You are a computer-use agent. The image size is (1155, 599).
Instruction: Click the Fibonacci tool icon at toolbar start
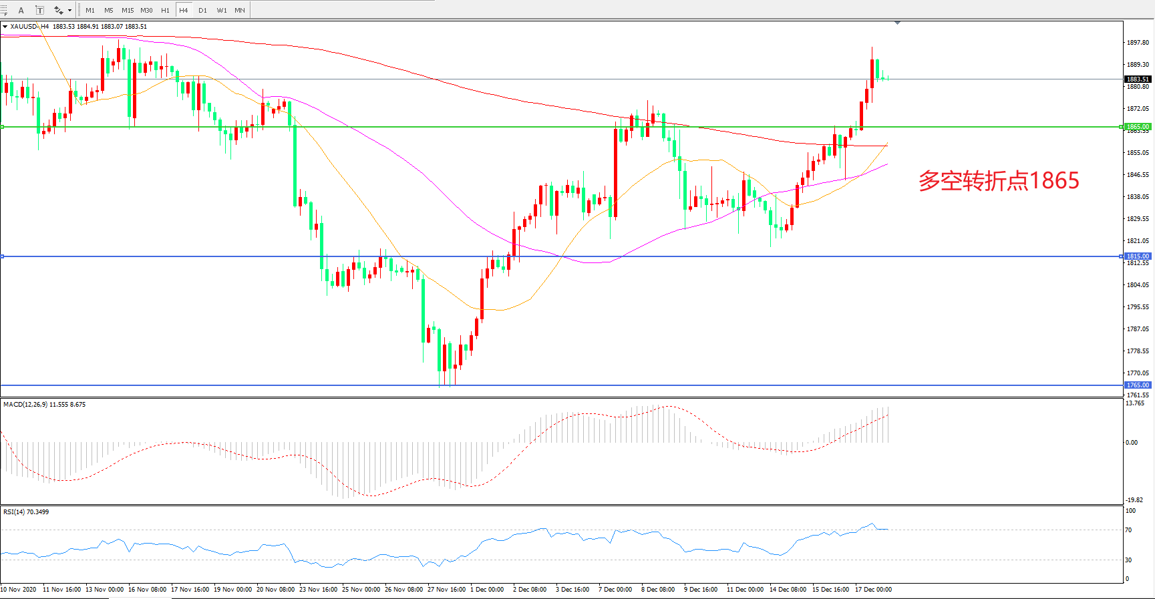pyautogui.click(x=4, y=10)
